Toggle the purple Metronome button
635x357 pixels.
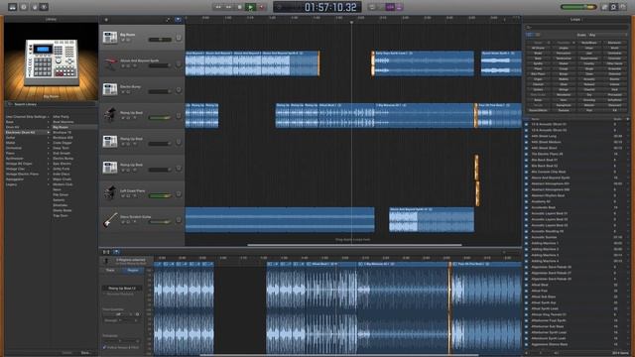click(399, 7)
